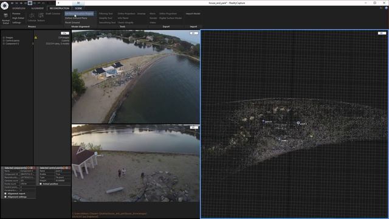Click the Enable value 'True'
The image size is (389, 219).
click(x=63, y=175)
